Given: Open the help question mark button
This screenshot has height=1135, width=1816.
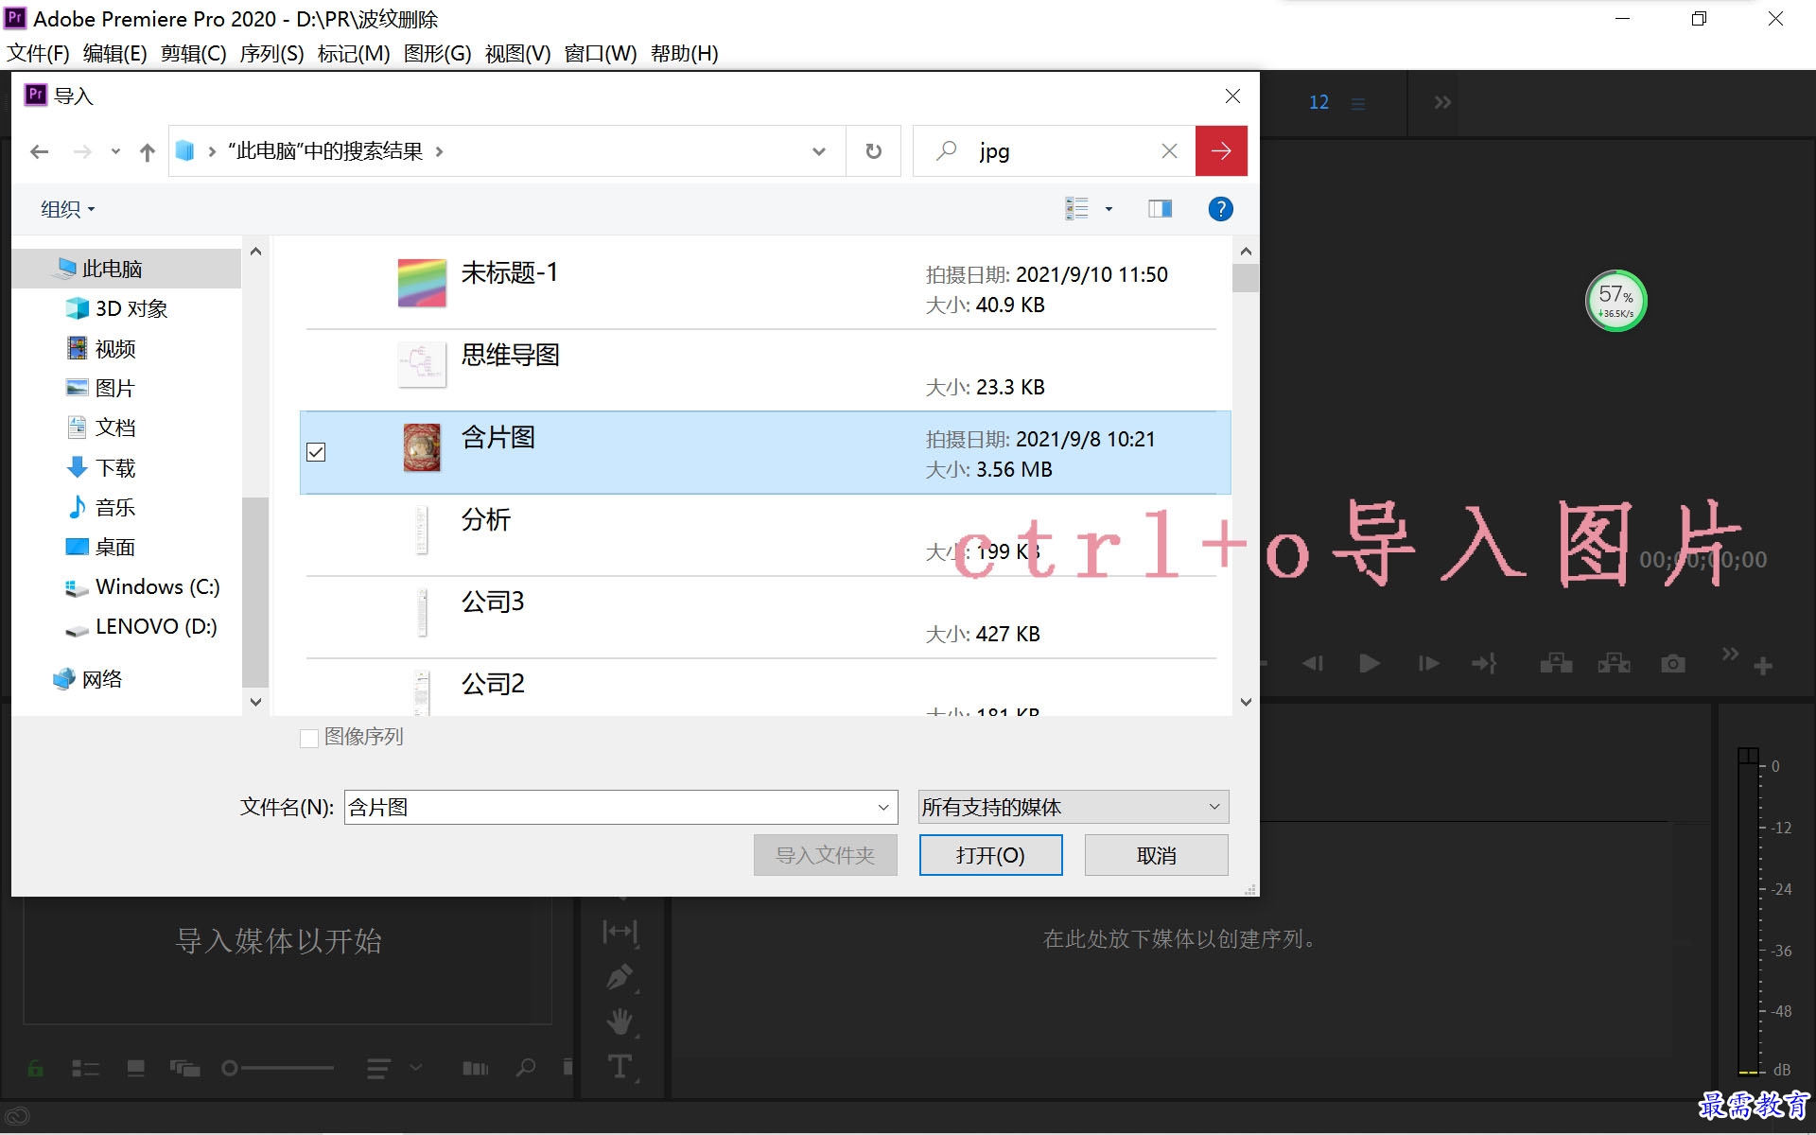Looking at the screenshot, I should click(x=1220, y=209).
